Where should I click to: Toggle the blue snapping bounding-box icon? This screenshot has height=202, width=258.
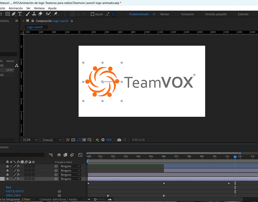pyautogui.click(x=114, y=14)
